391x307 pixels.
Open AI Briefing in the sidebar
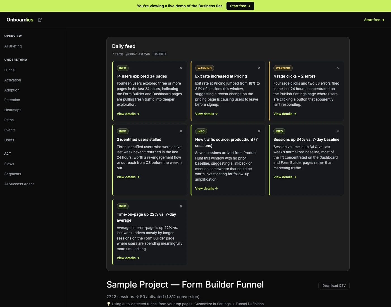tap(13, 46)
